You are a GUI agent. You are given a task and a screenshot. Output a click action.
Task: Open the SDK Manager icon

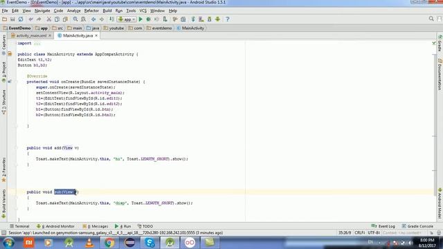click(x=209, y=19)
